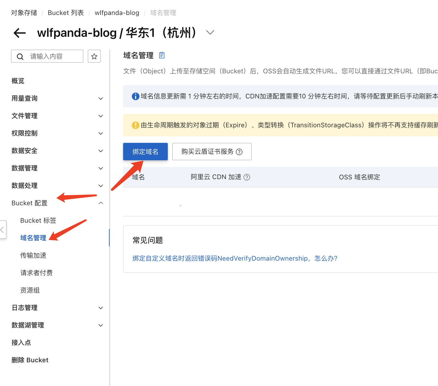Viewport: 438px width, 386px height.
Task: Click 数据湖管理 sidebar label
Action: click(x=28, y=325)
